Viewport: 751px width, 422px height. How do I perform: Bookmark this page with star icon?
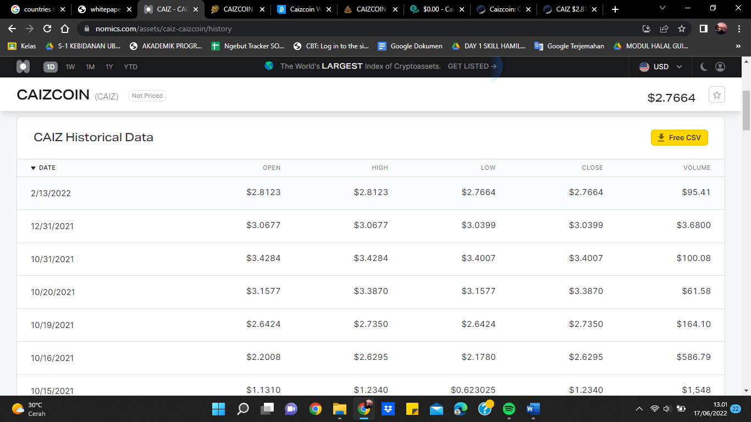682,29
